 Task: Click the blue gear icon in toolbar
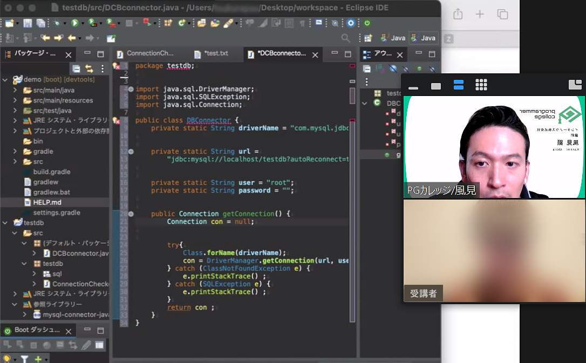click(x=351, y=23)
